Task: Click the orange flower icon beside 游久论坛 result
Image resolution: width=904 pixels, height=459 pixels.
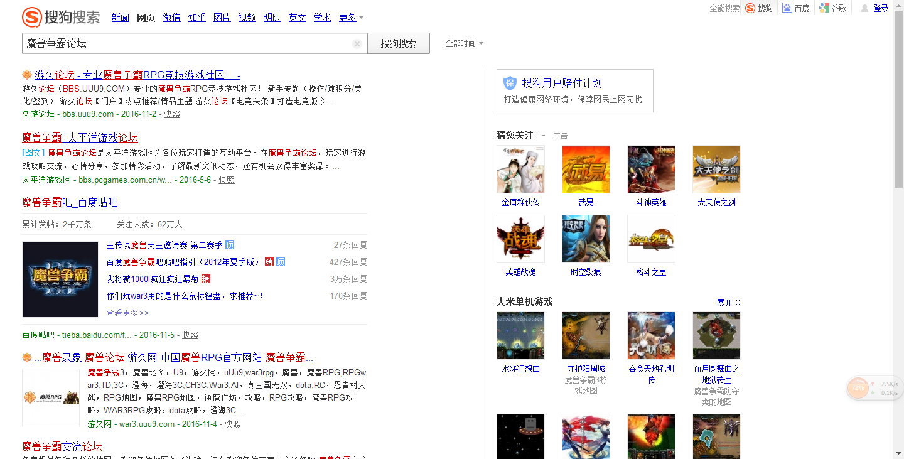Action: click(26, 75)
